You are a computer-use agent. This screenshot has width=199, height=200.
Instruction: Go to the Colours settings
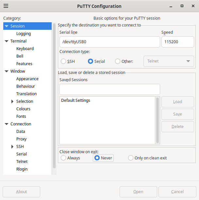click(x=23, y=109)
